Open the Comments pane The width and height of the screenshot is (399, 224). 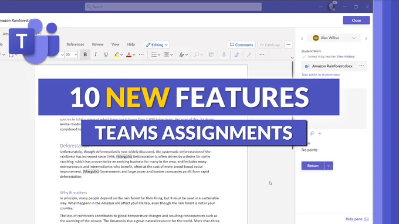(242, 44)
